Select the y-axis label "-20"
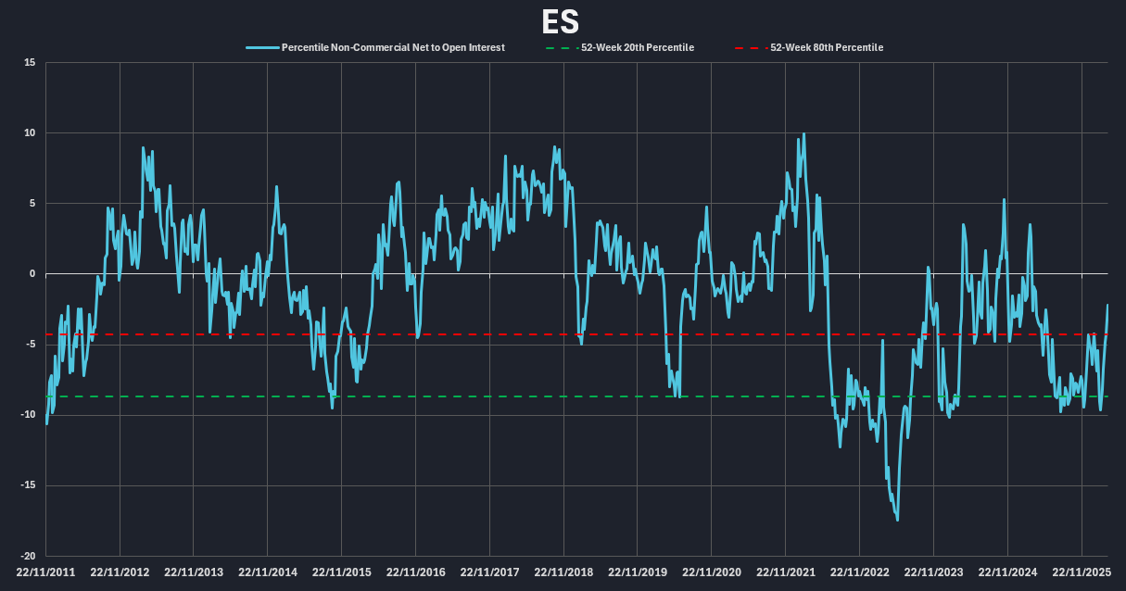Viewport: 1126px width, 591px height. point(28,556)
